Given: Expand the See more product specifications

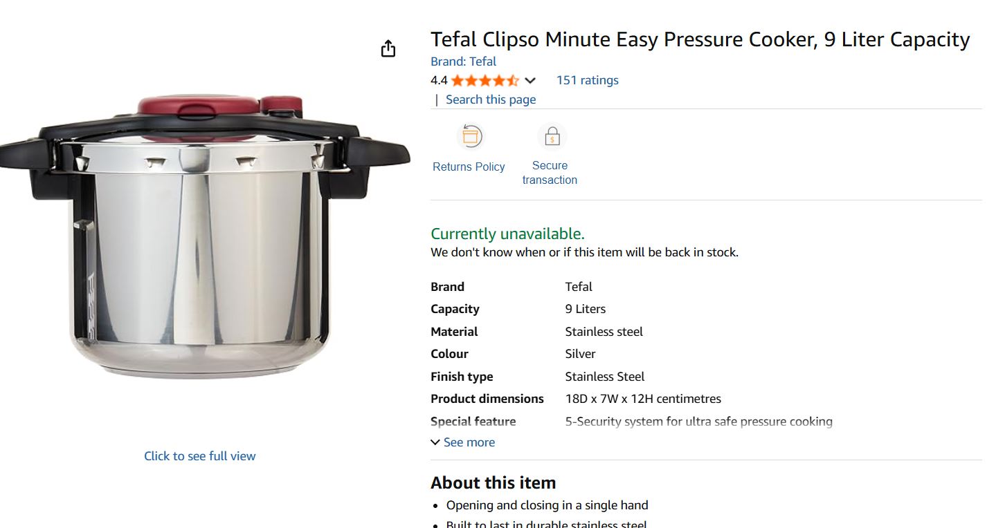Looking at the screenshot, I should tap(469, 442).
